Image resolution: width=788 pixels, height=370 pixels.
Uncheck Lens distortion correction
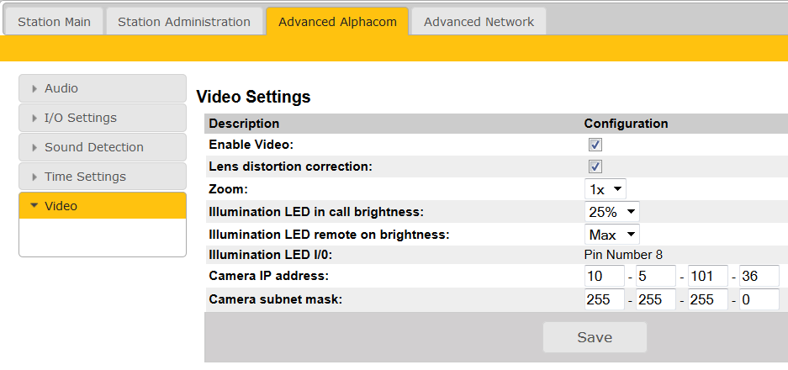click(x=595, y=166)
